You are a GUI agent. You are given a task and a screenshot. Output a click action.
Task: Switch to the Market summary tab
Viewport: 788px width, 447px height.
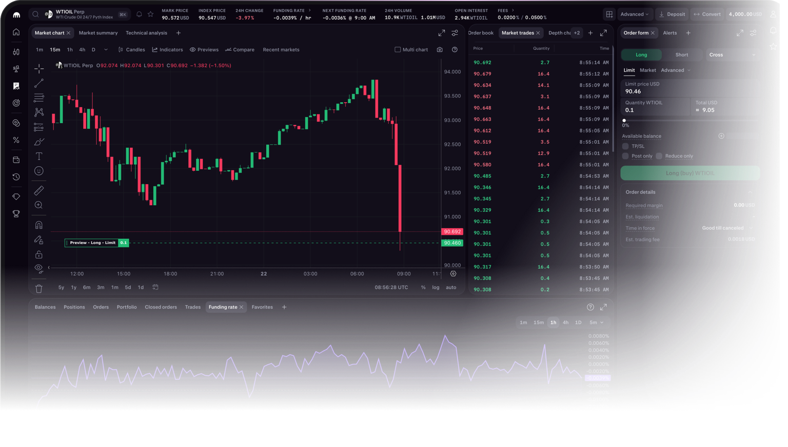pos(98,33)
